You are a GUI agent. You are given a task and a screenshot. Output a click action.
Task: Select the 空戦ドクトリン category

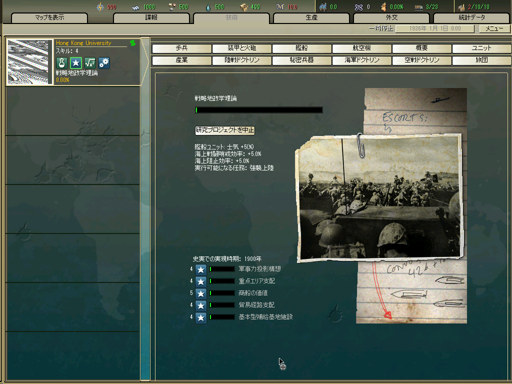point(422,60)
